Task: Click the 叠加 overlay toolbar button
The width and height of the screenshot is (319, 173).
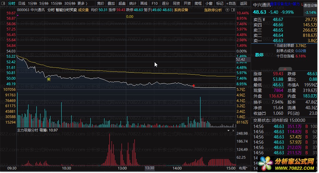Action: [x=111, y=4]
